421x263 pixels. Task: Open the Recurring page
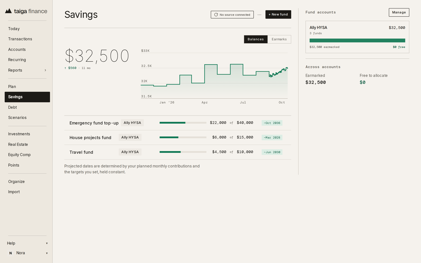coord(27,60)
